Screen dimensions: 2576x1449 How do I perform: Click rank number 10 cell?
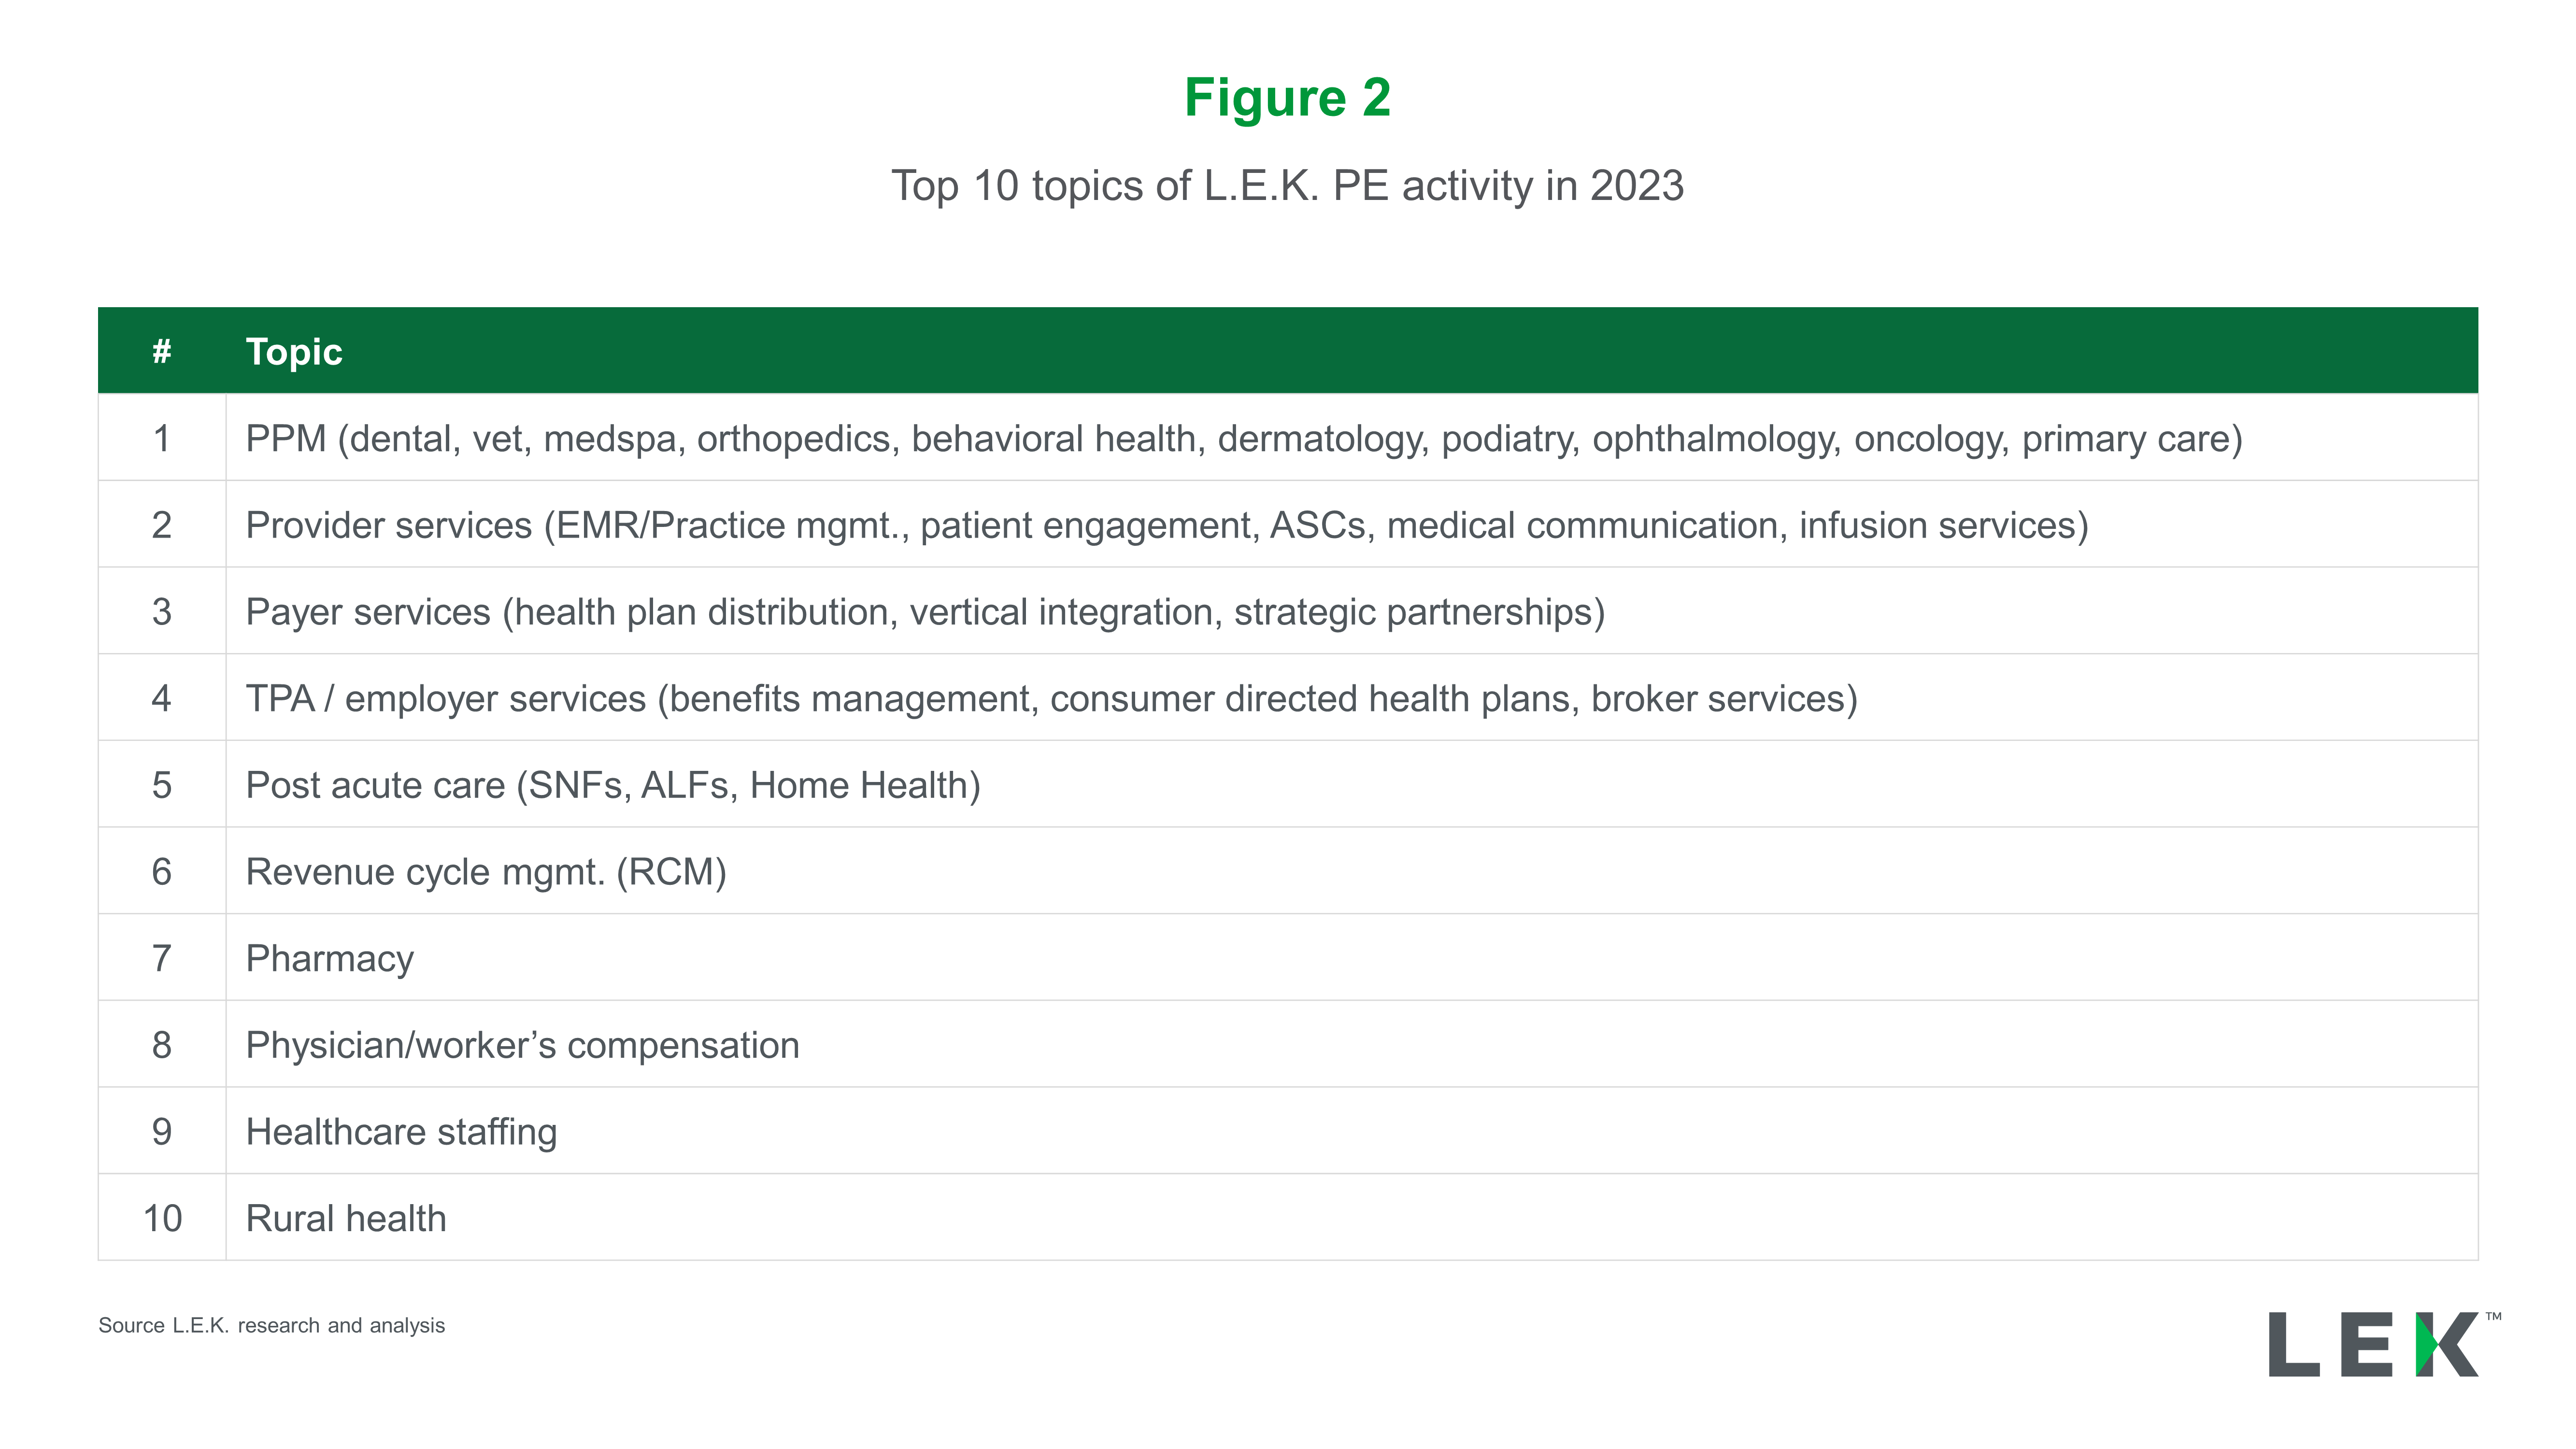click(162, 1218)
